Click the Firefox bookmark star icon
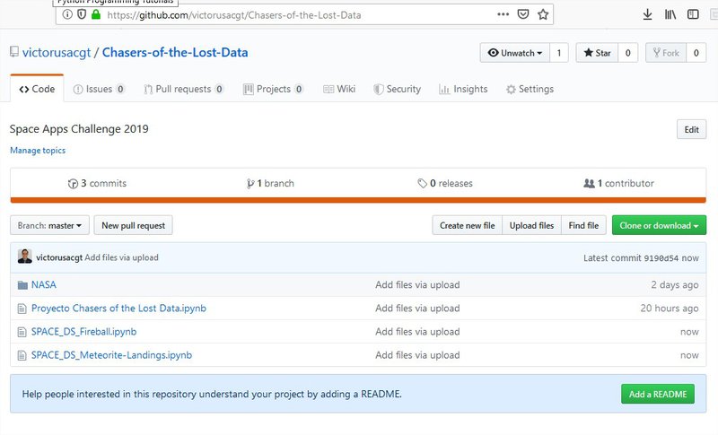This screenshot has height=435, width=718. click(x=543, y=14)
